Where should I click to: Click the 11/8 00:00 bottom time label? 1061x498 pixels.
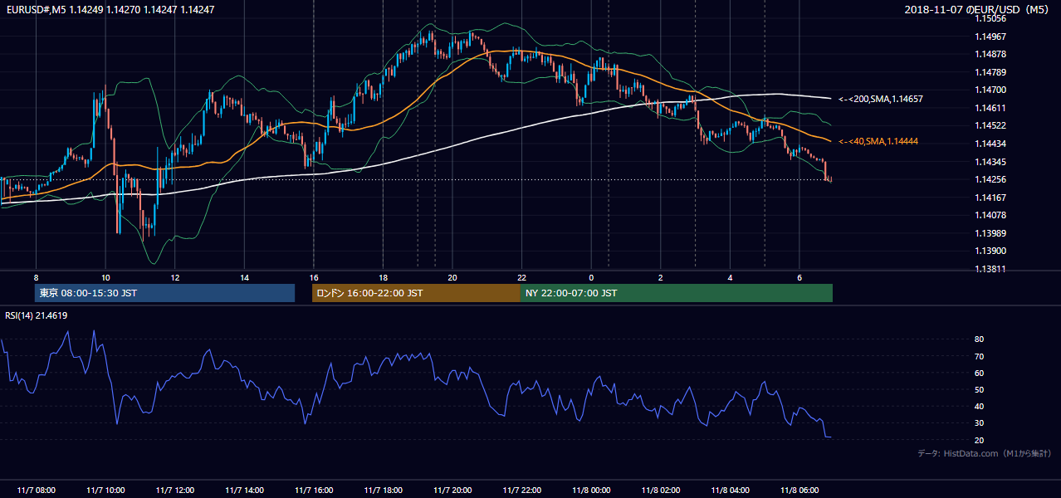[x=591, y=490]
